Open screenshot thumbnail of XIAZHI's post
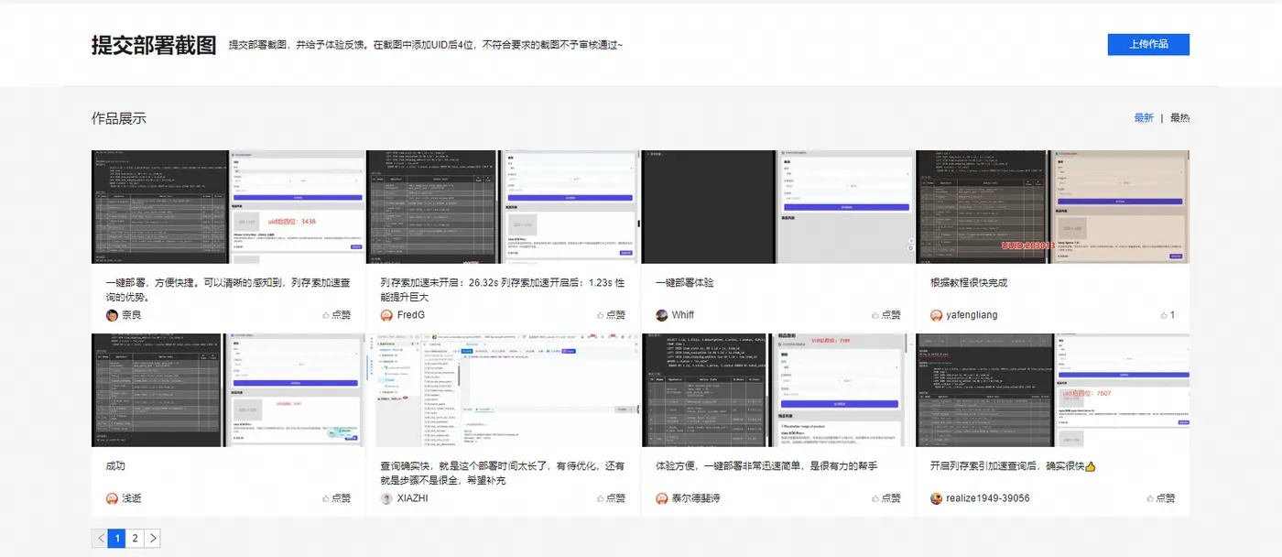Screen dimensions: 1282x557 pos(503,390)
